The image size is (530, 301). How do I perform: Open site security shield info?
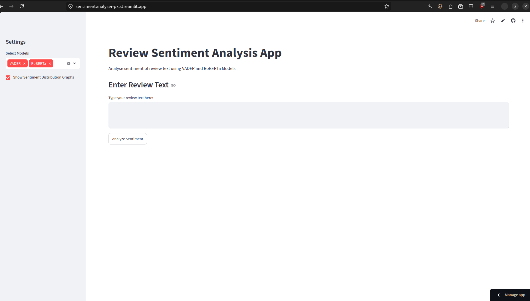pyautogui.click(x=70, y=6)
